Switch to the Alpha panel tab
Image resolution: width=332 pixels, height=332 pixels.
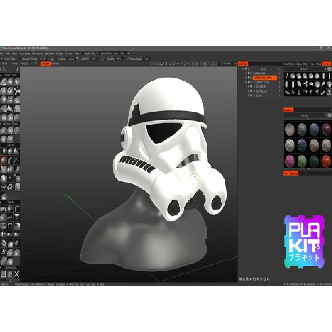pyautogui.click(x=299, y=64)
